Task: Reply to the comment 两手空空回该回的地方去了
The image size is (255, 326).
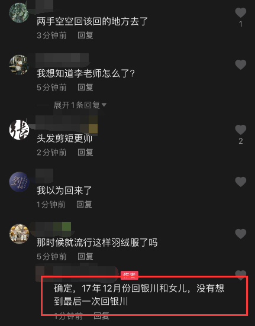Action: click(x=85, y=35)
